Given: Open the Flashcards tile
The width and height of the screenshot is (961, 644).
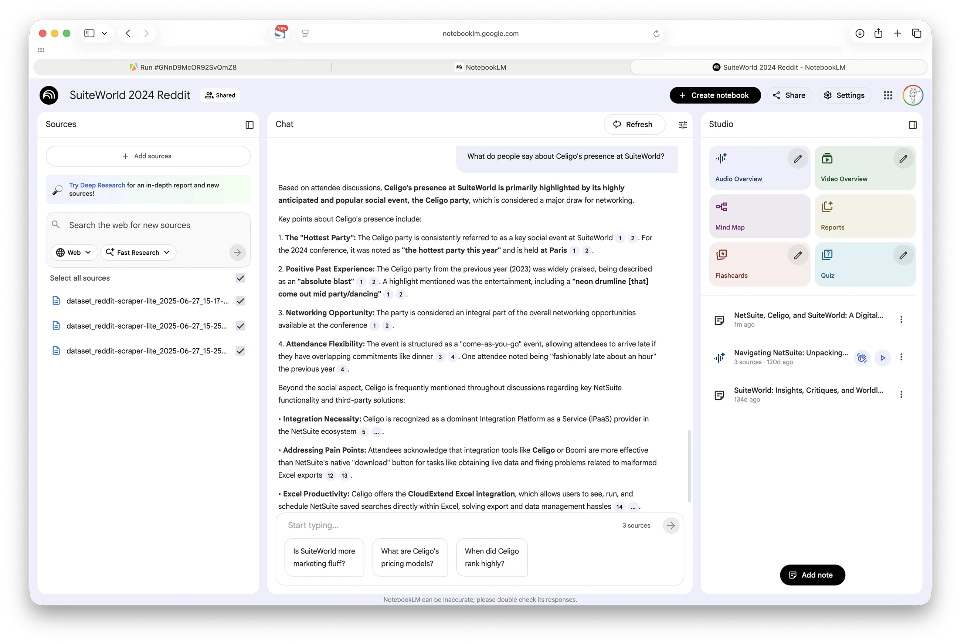Looking at the screenshot, I should tap(760, 264).
